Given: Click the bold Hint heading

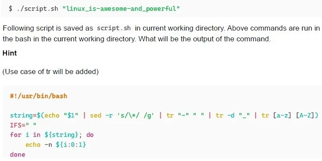Looking at the screenshot, I should click(x=10, y=53).
